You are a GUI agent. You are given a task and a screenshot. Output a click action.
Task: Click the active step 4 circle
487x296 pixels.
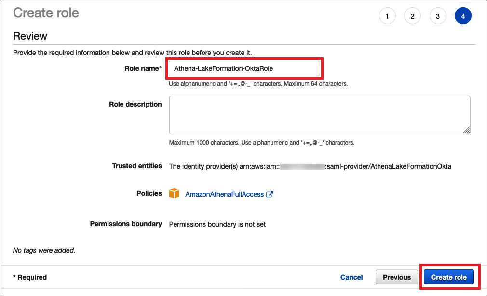coord(463,16)
